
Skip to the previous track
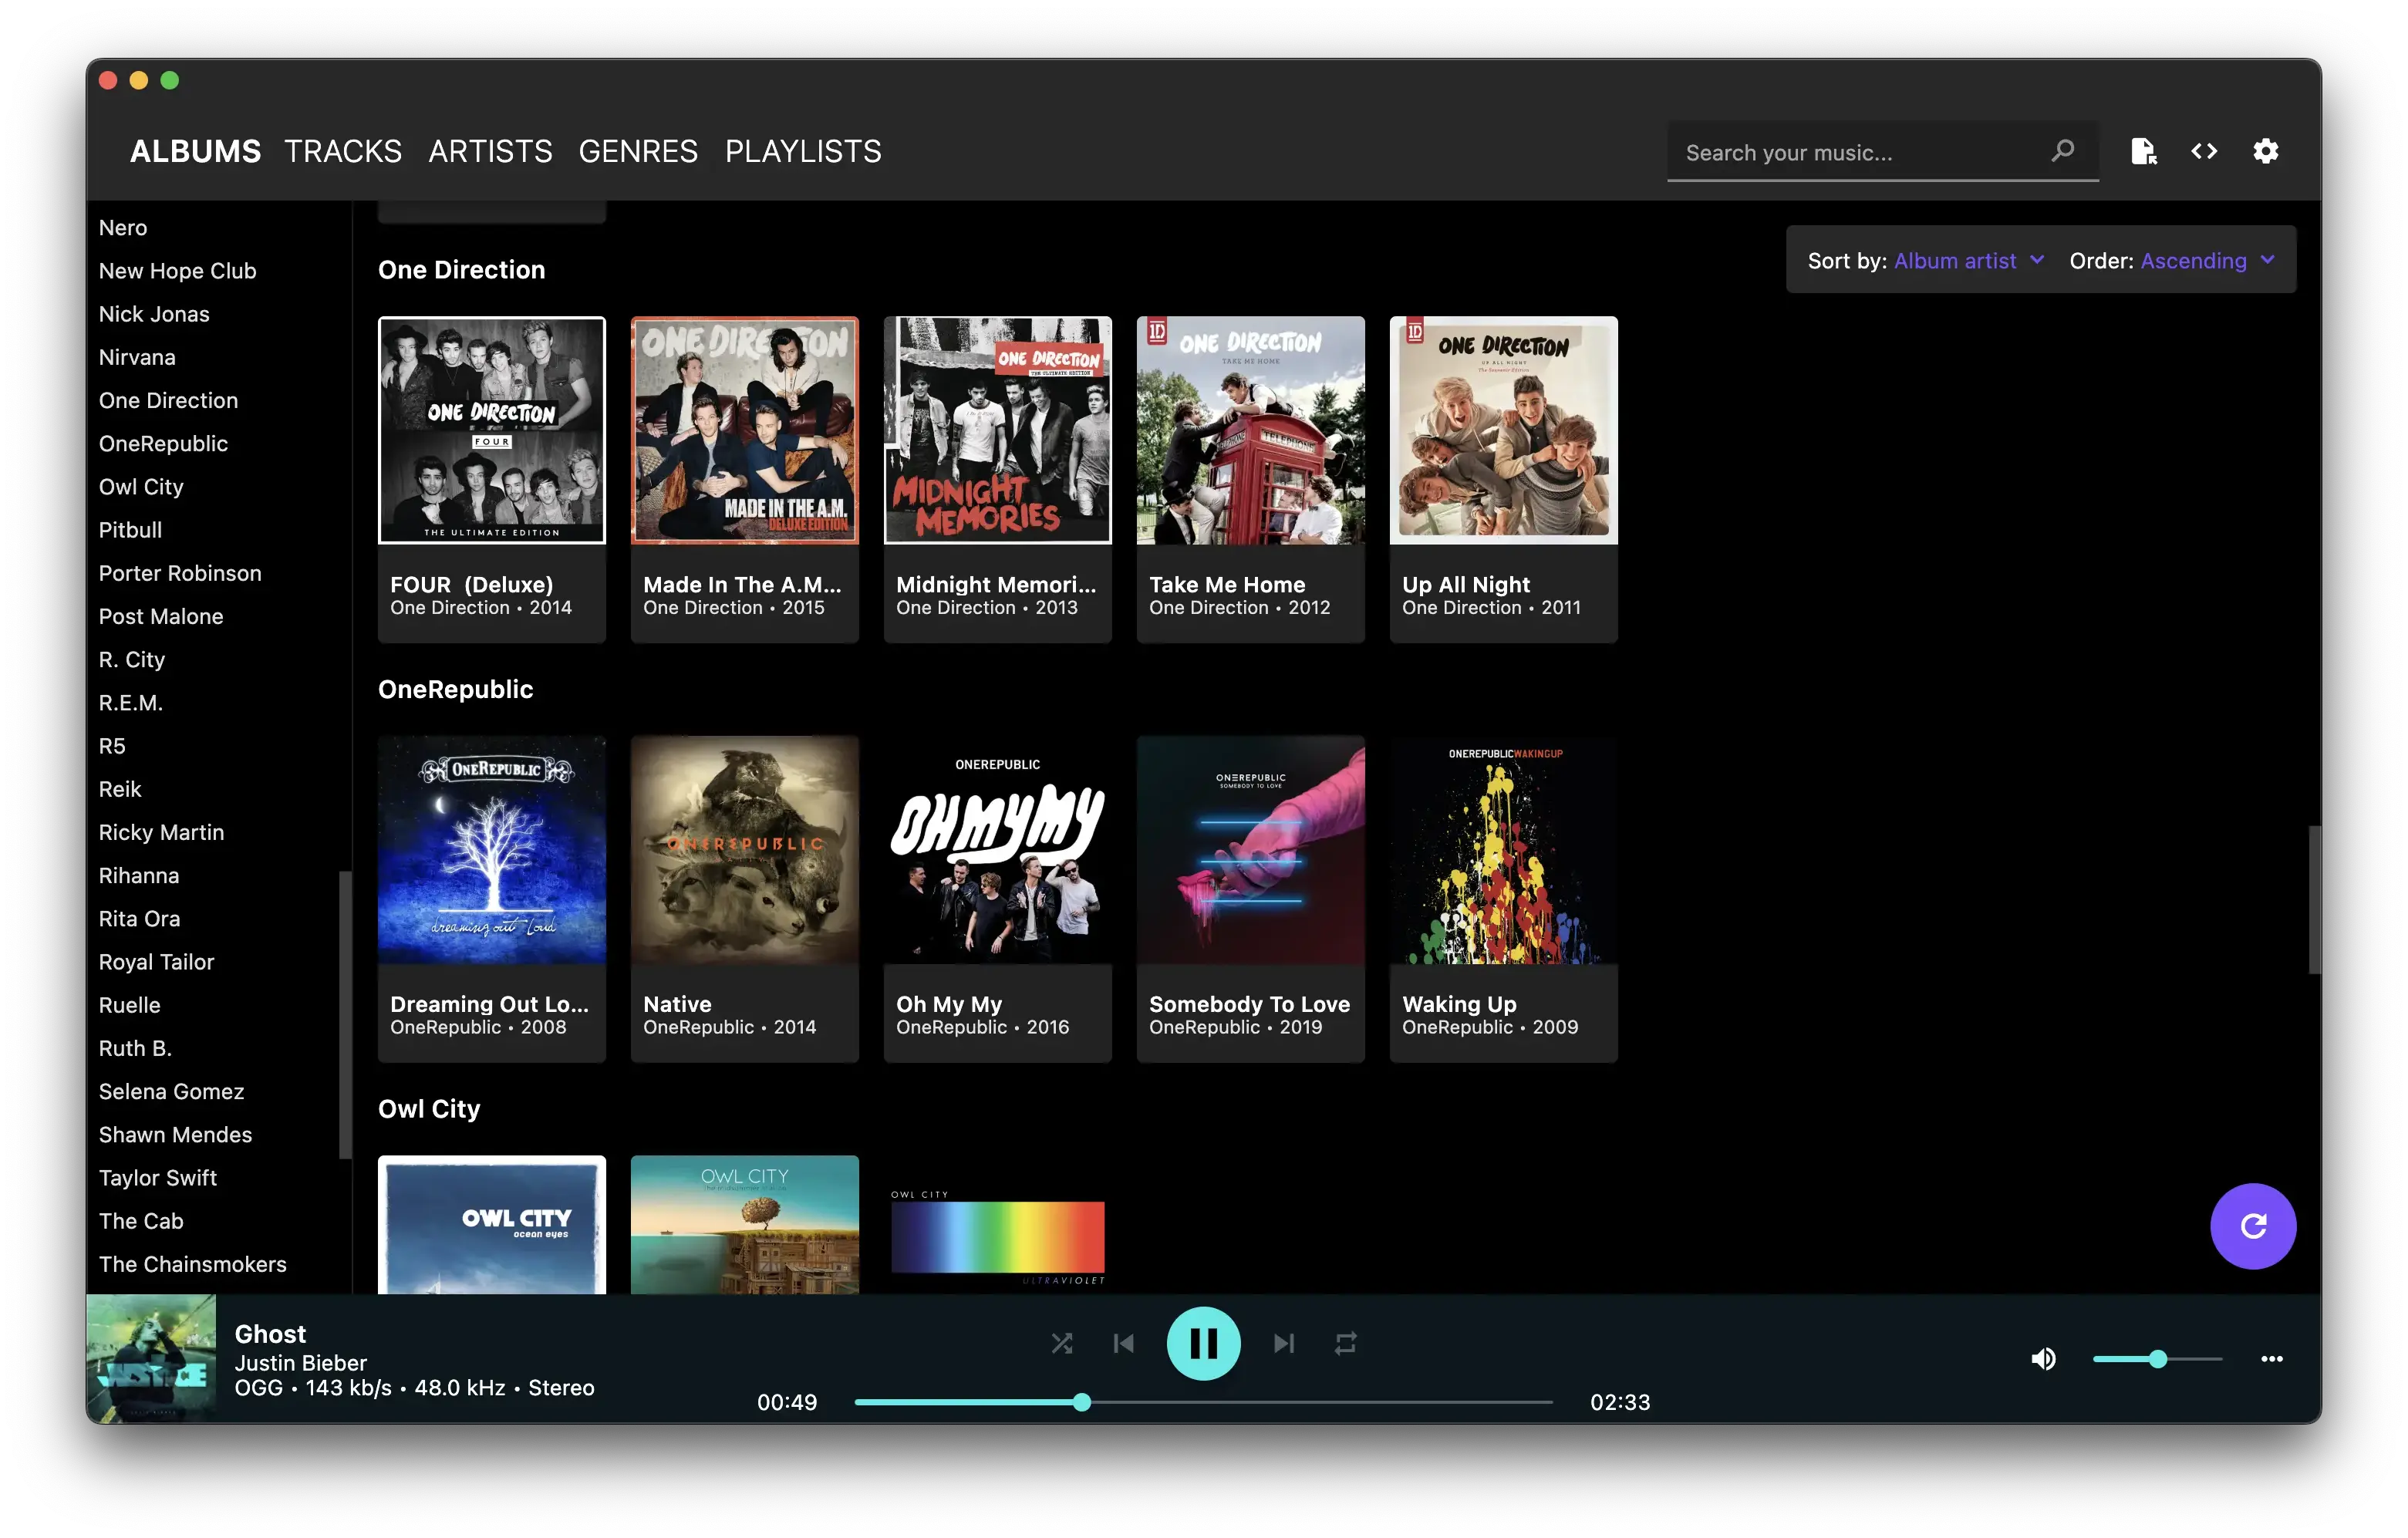[1124, 1343]
